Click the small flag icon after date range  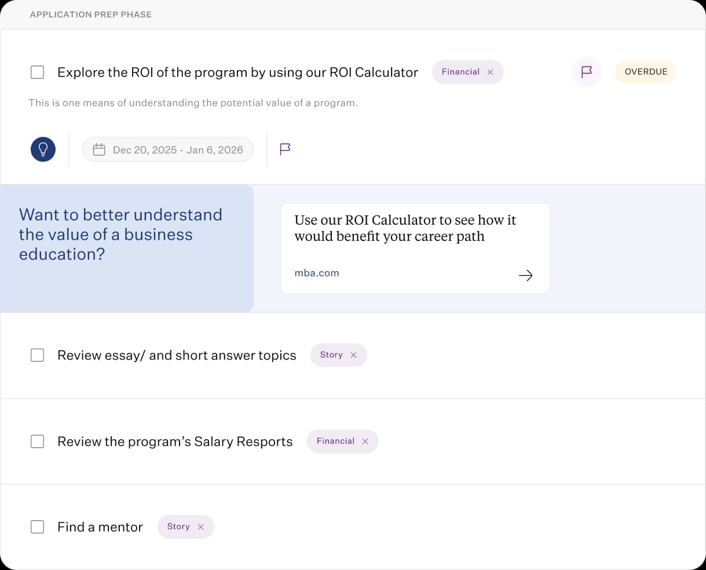285,149
